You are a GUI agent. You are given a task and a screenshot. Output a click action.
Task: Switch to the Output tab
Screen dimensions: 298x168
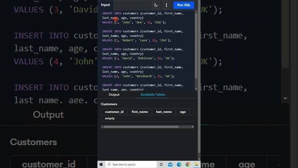[114, 95]
